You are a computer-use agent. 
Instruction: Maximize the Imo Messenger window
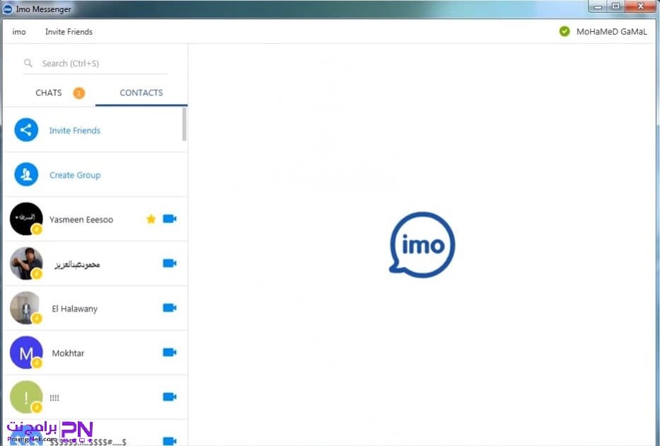click(x=616, y=6)
